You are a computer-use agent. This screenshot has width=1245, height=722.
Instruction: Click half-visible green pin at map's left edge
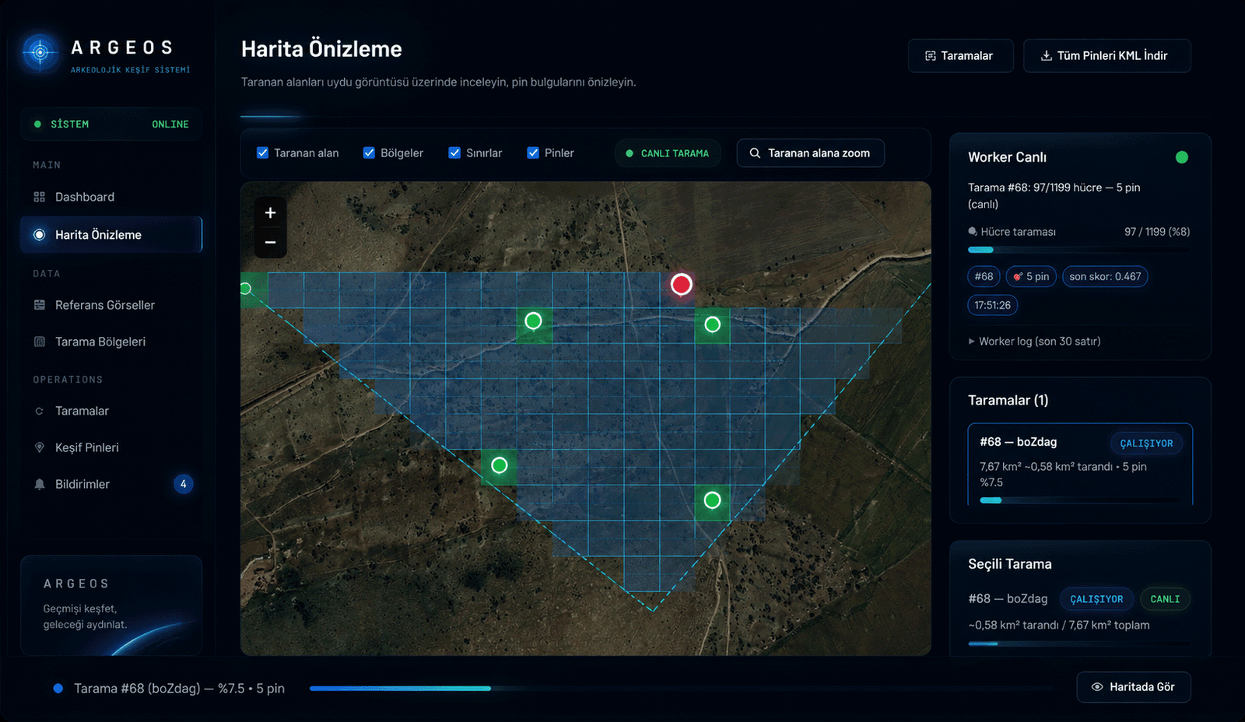(x=245, y=289)
